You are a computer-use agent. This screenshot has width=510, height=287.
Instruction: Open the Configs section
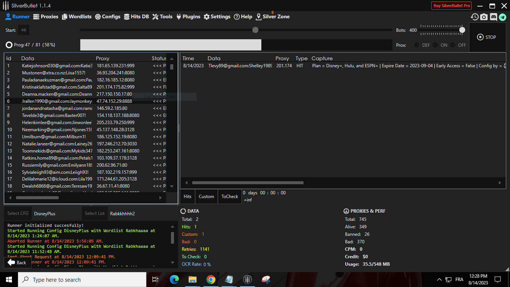pyautogui.click(x=108, y=16)
